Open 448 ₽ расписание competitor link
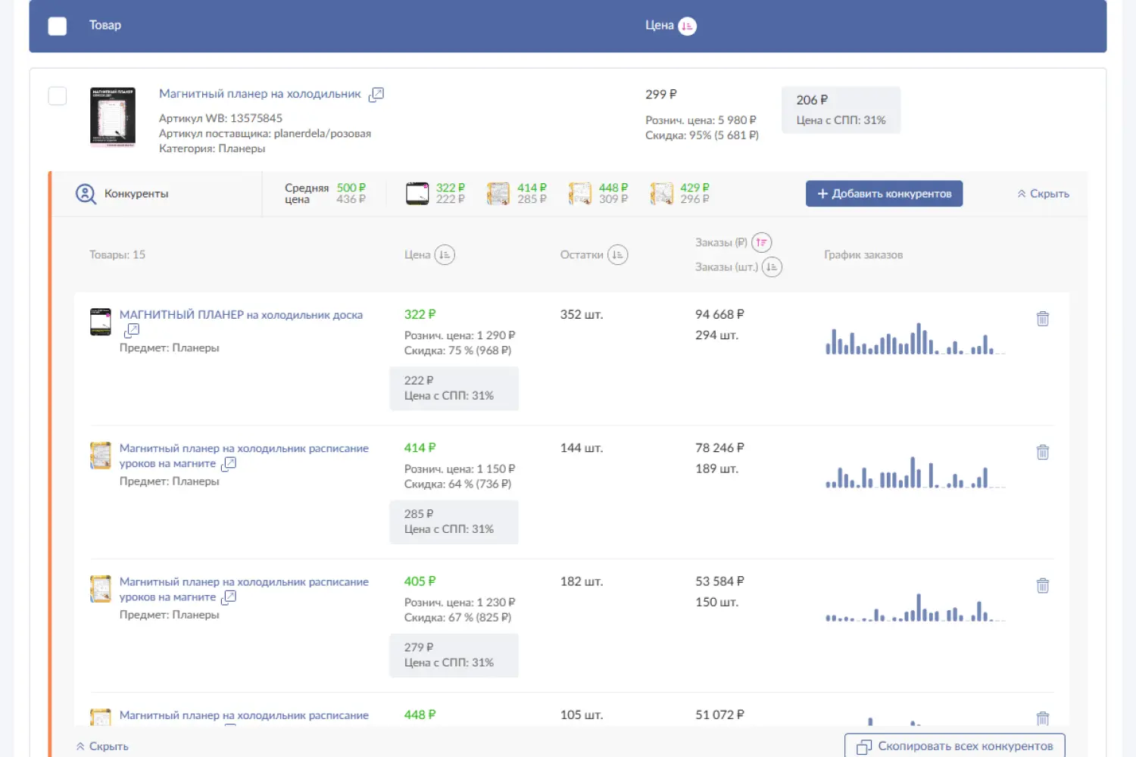The image size is (1136, 757). pos(244,715)
